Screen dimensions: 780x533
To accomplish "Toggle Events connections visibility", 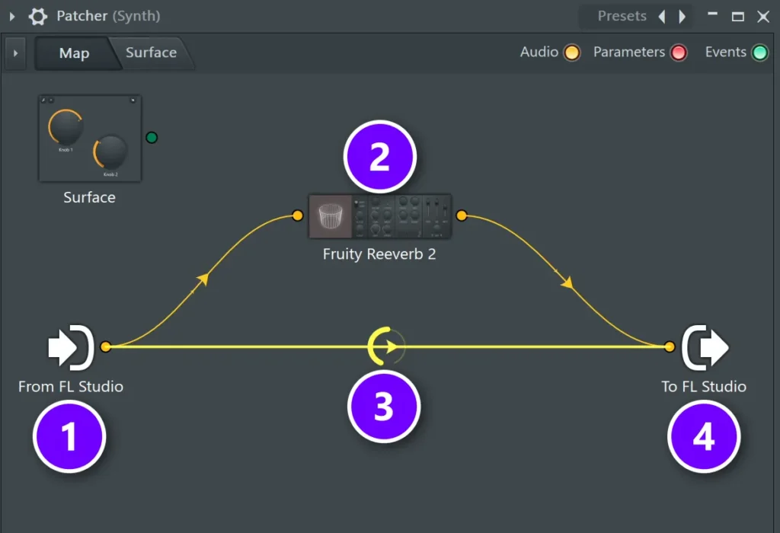I will pyautogui.click(x=760, y=53).
